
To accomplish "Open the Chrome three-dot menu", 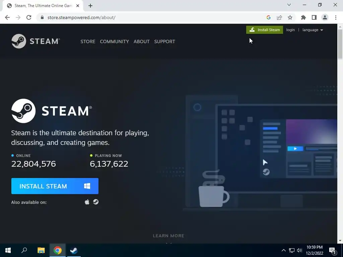I will click(x=336, y=17).
